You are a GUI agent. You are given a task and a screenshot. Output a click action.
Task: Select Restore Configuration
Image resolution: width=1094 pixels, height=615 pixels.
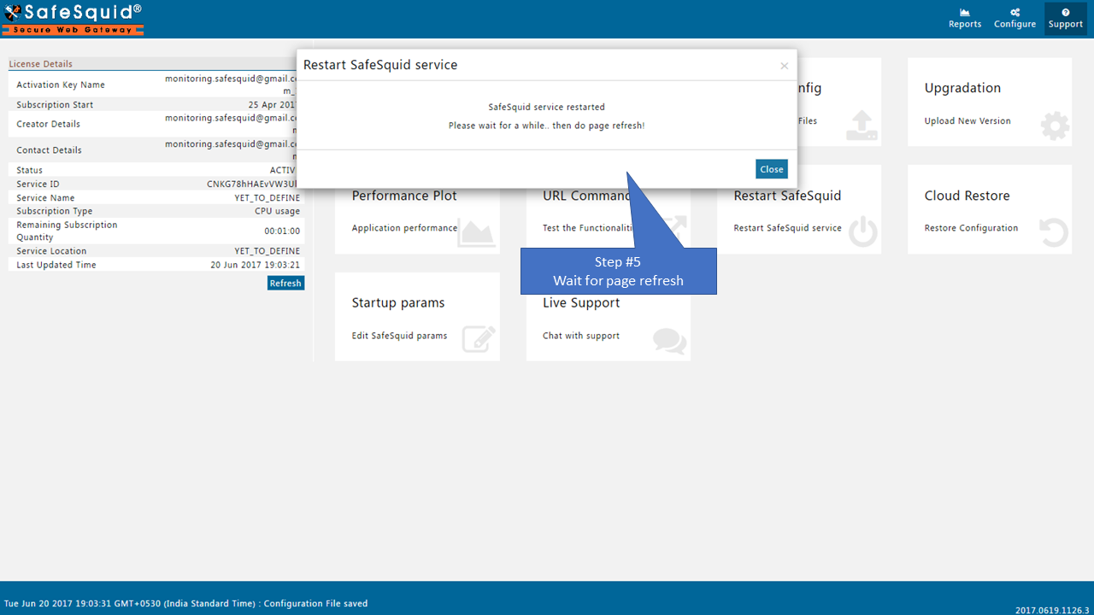971,228
